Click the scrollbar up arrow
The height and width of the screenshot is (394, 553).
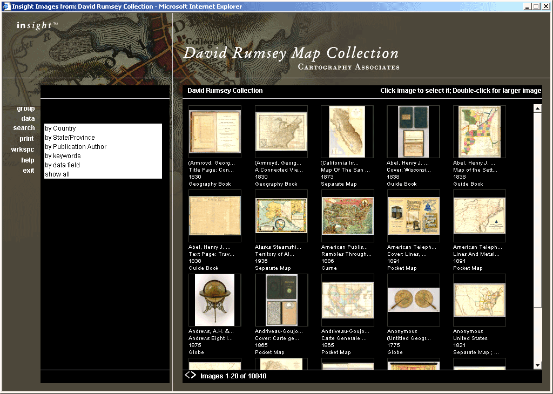pyautogui.click(x=537, y=108)
